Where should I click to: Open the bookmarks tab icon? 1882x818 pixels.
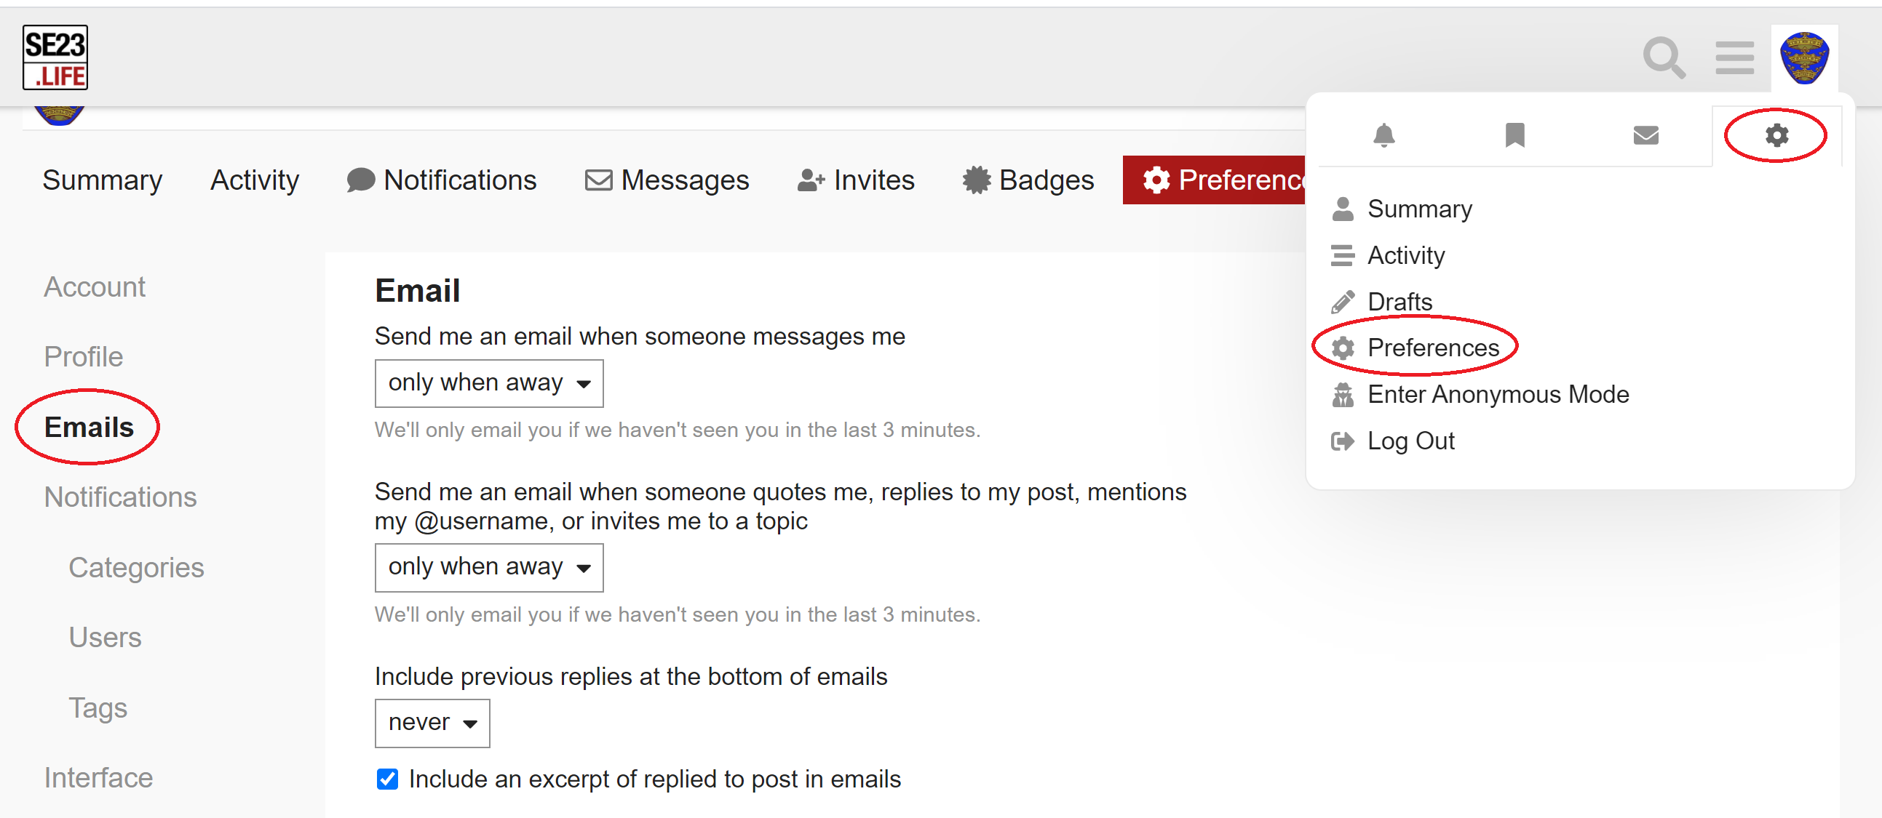click(1514, 136)
